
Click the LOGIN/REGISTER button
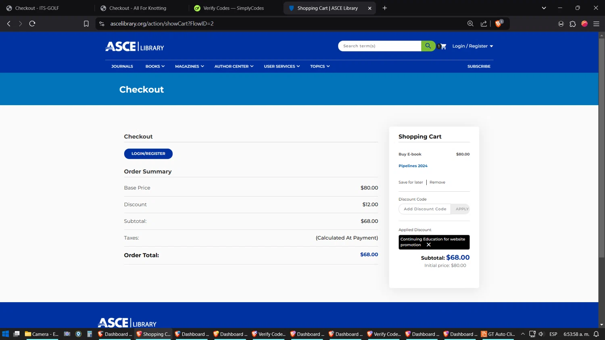[x=148, y=154]
